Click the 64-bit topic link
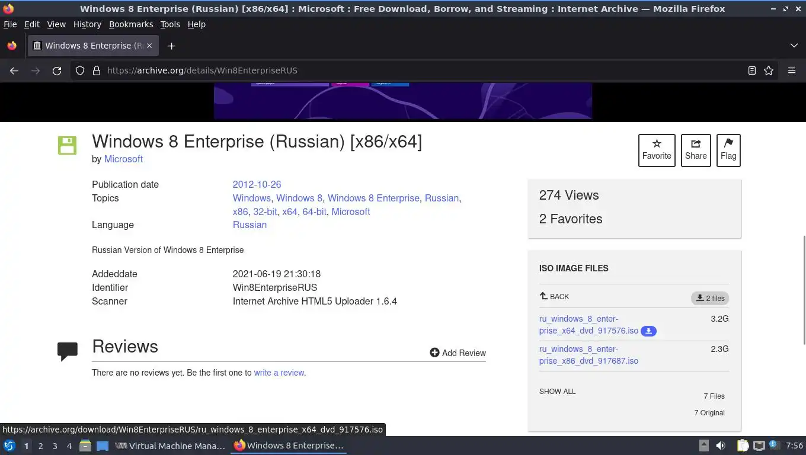 (315, 212)
